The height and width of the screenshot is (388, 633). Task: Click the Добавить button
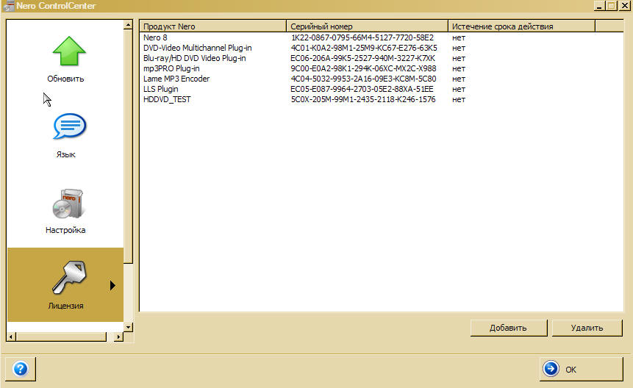click(x=508, y=328)
